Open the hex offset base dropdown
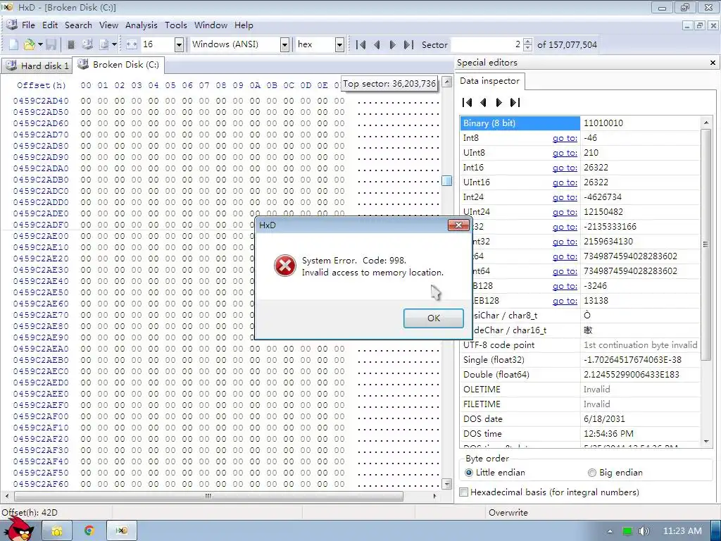The height and width of the screenshot is (541, 721). (339, 44)
